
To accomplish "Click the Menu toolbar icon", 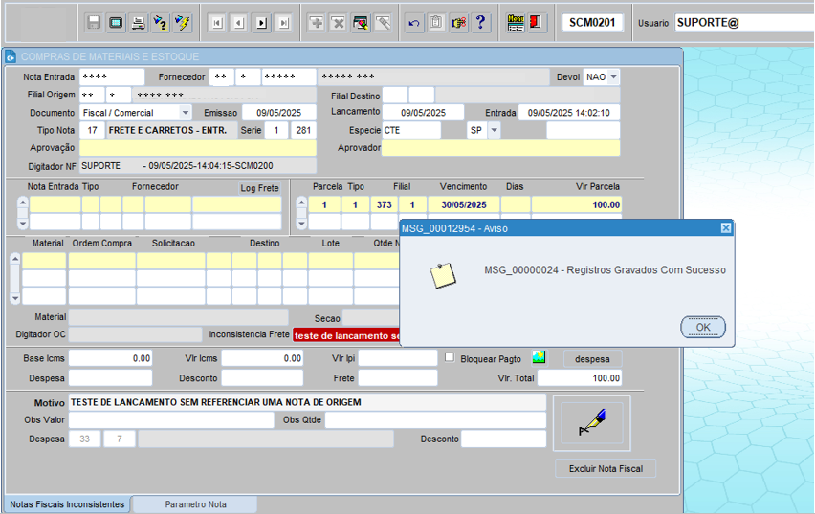I will point(516,22).
